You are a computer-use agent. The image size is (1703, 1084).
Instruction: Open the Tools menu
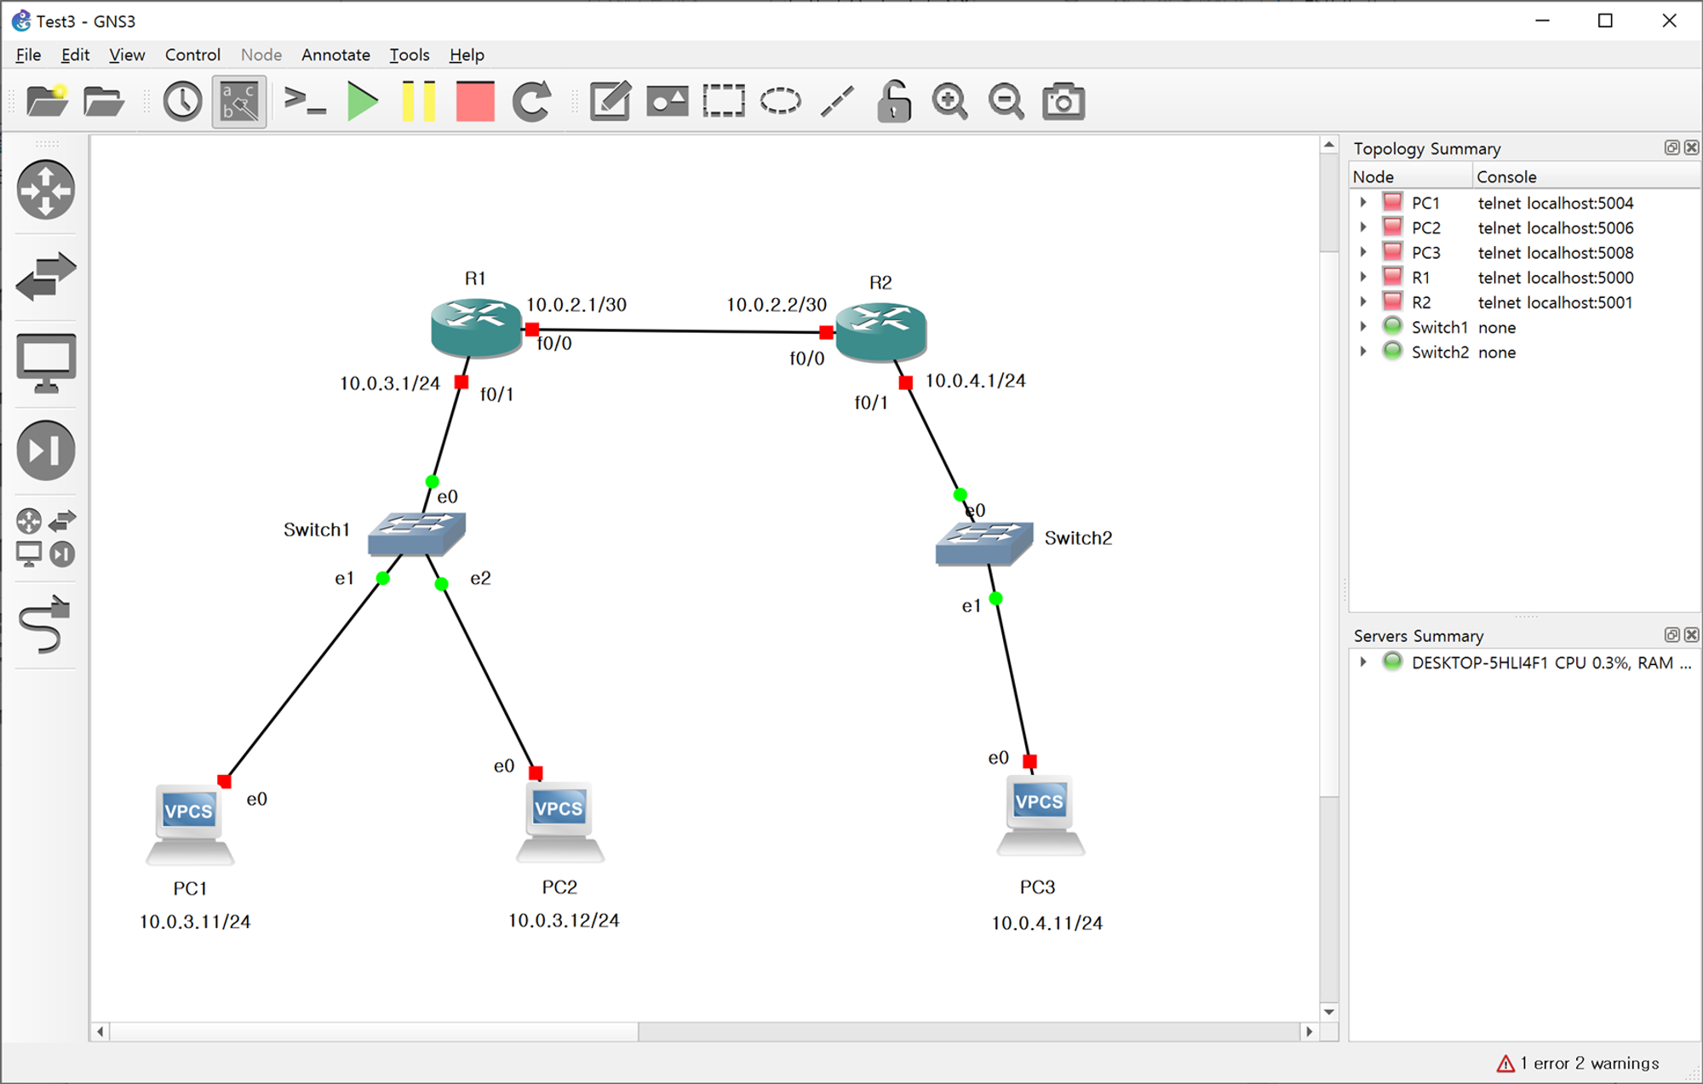click(x=410, y=54)
